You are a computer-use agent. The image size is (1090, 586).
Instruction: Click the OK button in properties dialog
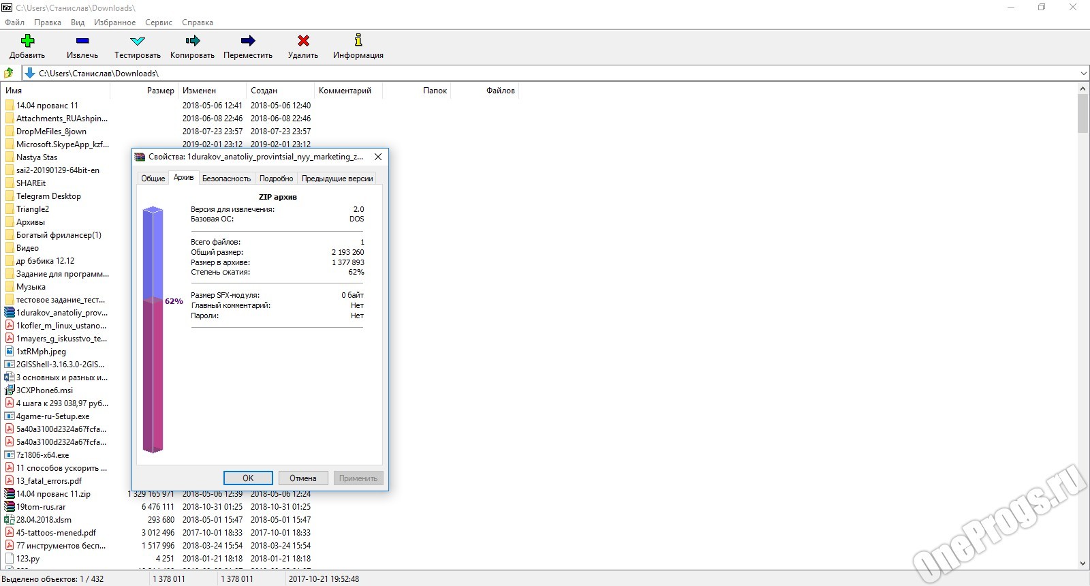[248, 478]
